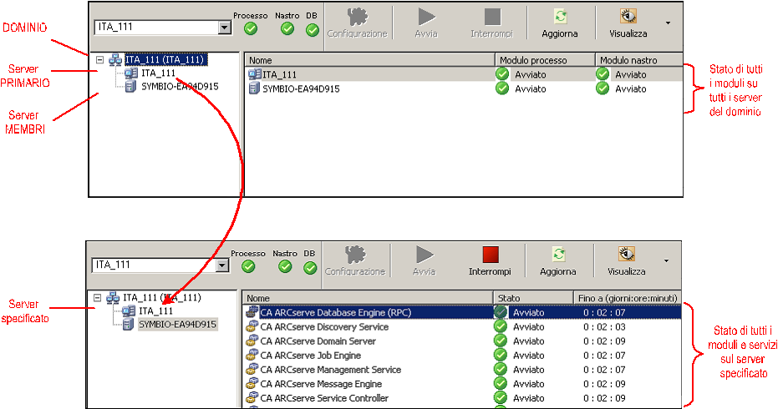This screenshot has height=409, width=778.
Task: Click Service Controller green status icon
Action: (501, 398)
